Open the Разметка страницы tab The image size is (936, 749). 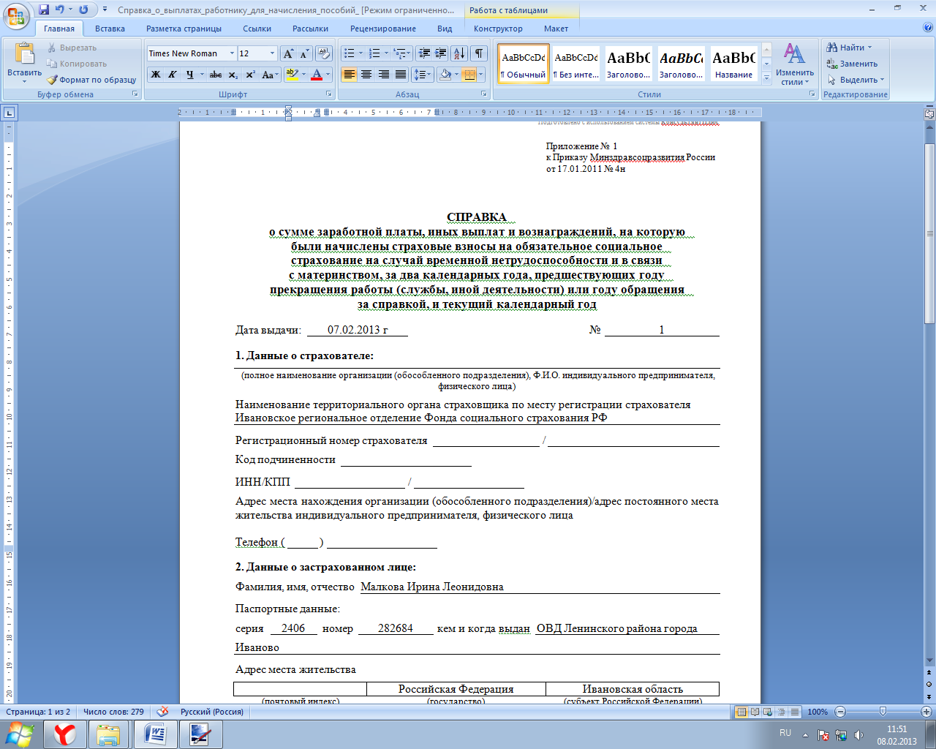pos(184,29)
